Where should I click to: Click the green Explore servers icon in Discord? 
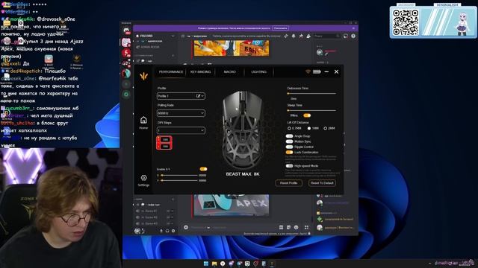pos(126,95)
